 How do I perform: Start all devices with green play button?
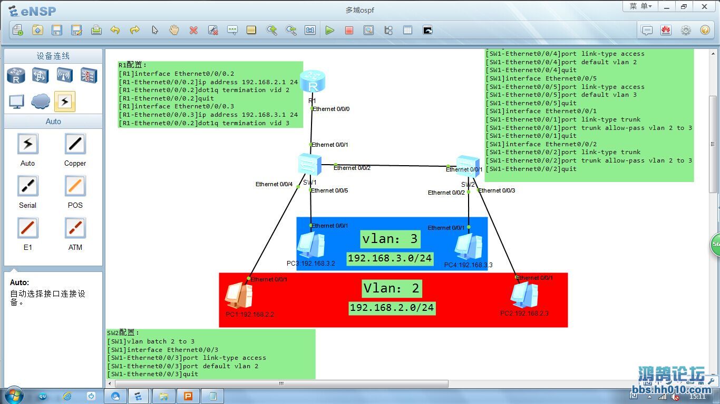(330, 30)
